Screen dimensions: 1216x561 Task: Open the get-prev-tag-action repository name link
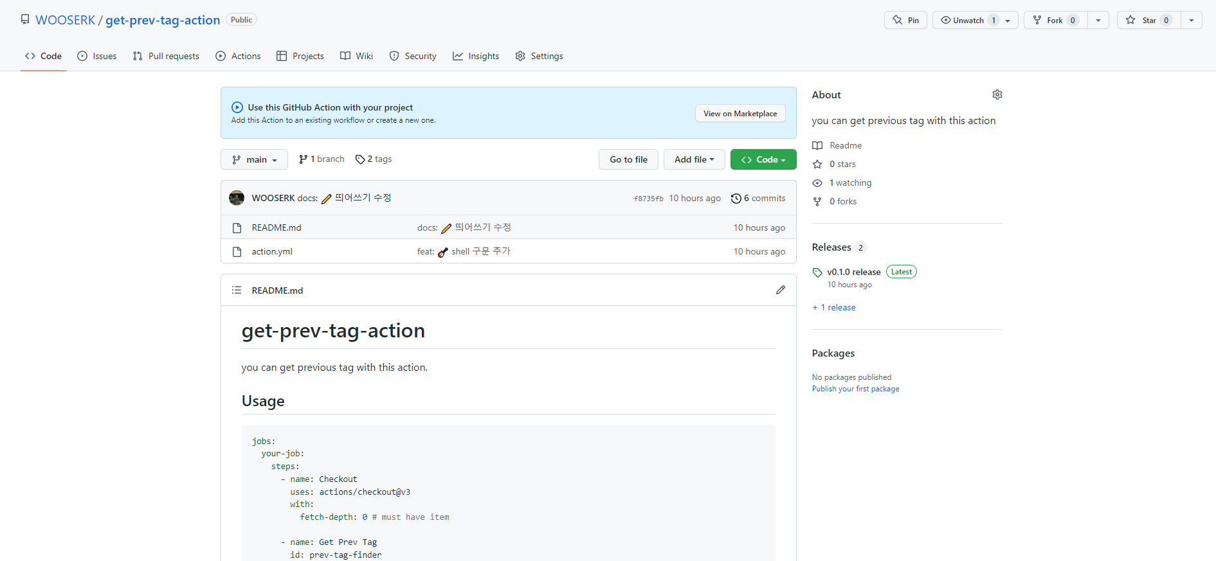point(163,20)
